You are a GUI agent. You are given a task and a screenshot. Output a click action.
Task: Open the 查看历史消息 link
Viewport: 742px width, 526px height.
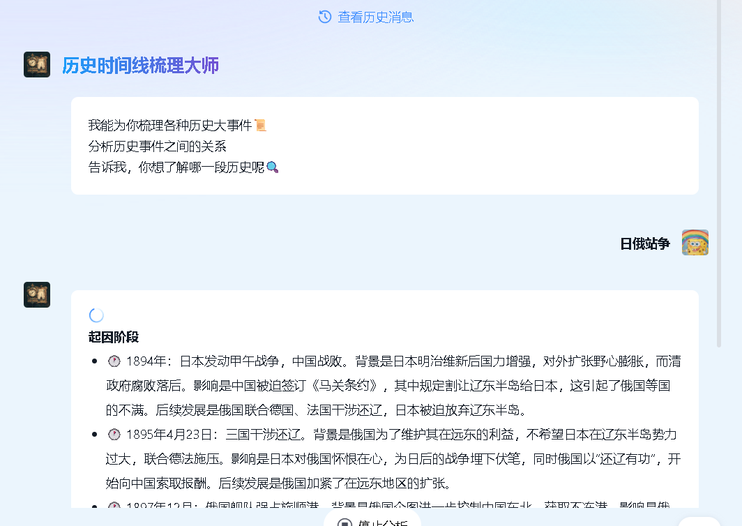click(x=375, y=17)
